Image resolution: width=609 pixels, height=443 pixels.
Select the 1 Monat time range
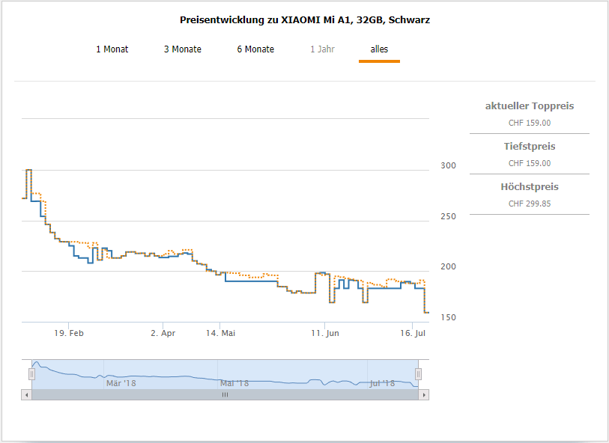(x=112, y=49)
